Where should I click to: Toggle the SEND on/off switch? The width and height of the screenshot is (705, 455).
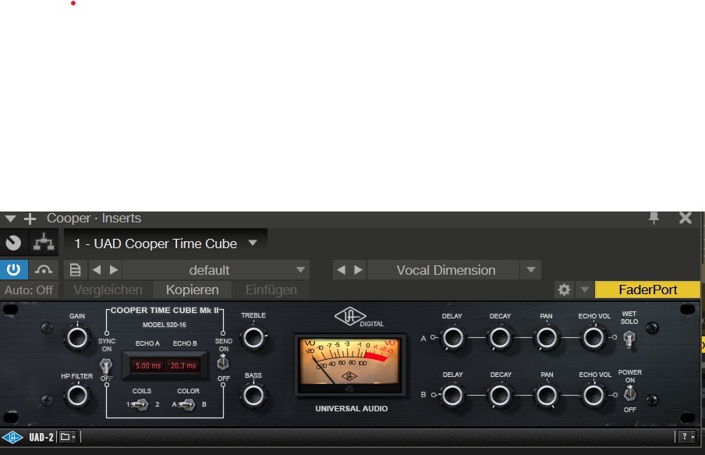[223, 363]
